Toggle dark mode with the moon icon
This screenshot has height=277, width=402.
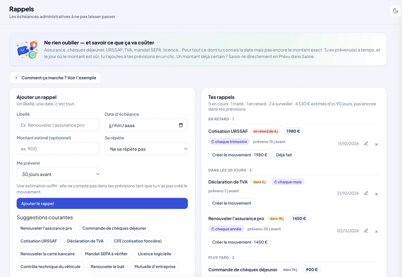click(395, 11)
